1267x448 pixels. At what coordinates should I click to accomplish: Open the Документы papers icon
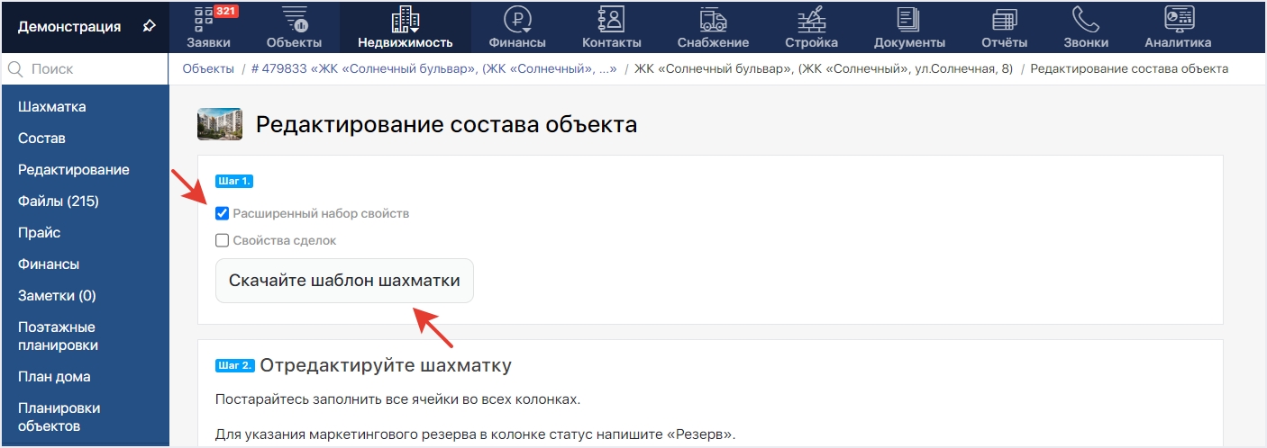click(x=908, y=19)
